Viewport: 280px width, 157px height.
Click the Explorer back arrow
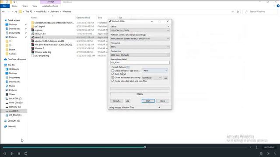(3, 12)
